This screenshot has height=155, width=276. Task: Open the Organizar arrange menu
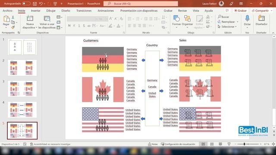[187, 22]
